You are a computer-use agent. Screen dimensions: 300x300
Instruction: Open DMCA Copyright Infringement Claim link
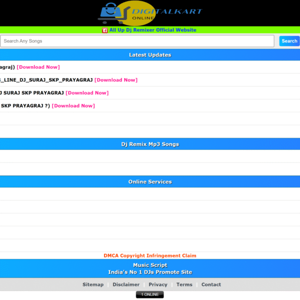pyautogui.click(x=150, y=255)
